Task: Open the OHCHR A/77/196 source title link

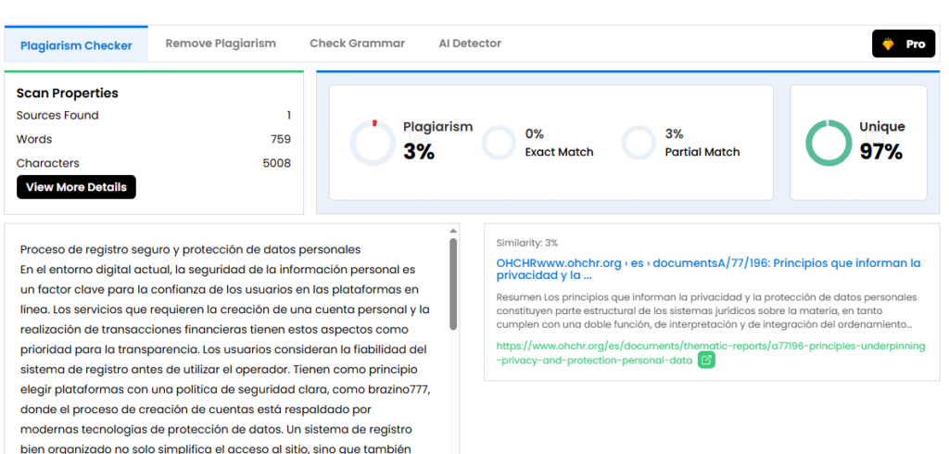Action: pos(708,269)
